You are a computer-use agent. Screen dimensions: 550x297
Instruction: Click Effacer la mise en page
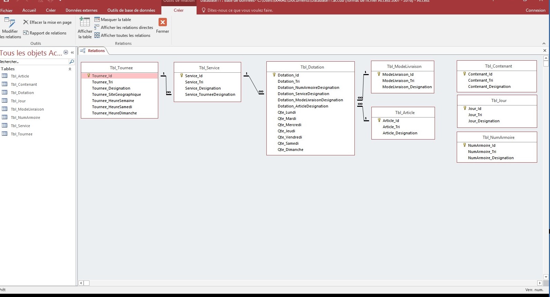(47, 22)
